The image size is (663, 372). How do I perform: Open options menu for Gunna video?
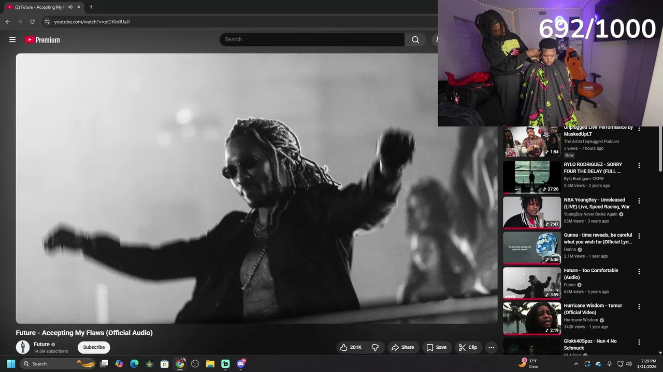click(639, 236)
